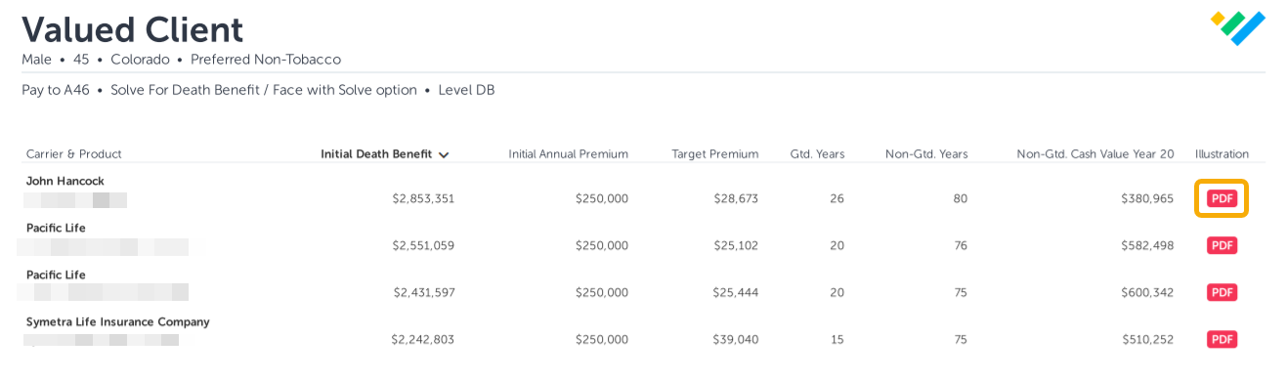The width and height of the screenshot is (1287, 380).
Task: Click the Carrier & Product column header
Action: [x=73, y=154]
